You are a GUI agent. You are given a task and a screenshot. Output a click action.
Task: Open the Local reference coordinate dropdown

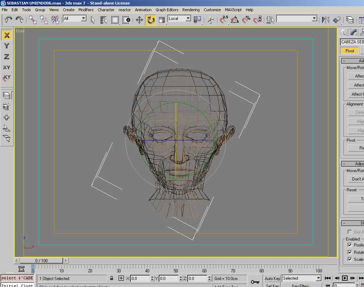tap(187, 19)
